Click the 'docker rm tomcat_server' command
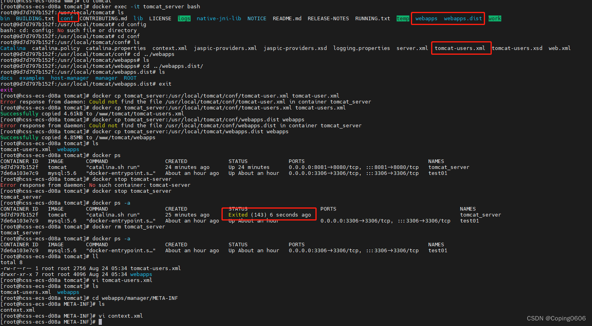 coord(128,227)
